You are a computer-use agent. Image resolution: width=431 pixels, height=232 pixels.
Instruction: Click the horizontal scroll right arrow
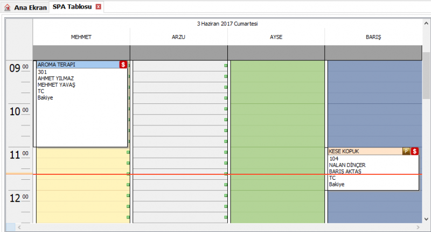[x=418, y=227]
